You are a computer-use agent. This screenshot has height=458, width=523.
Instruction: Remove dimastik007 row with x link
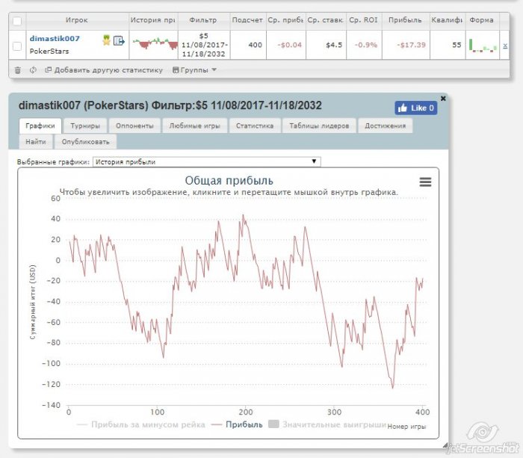505,46
